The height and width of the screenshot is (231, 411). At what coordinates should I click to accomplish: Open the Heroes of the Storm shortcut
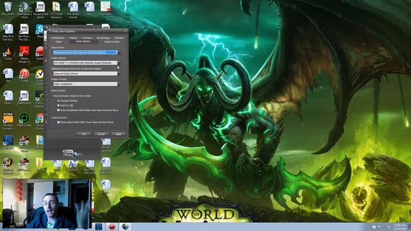tap(40, 10)
